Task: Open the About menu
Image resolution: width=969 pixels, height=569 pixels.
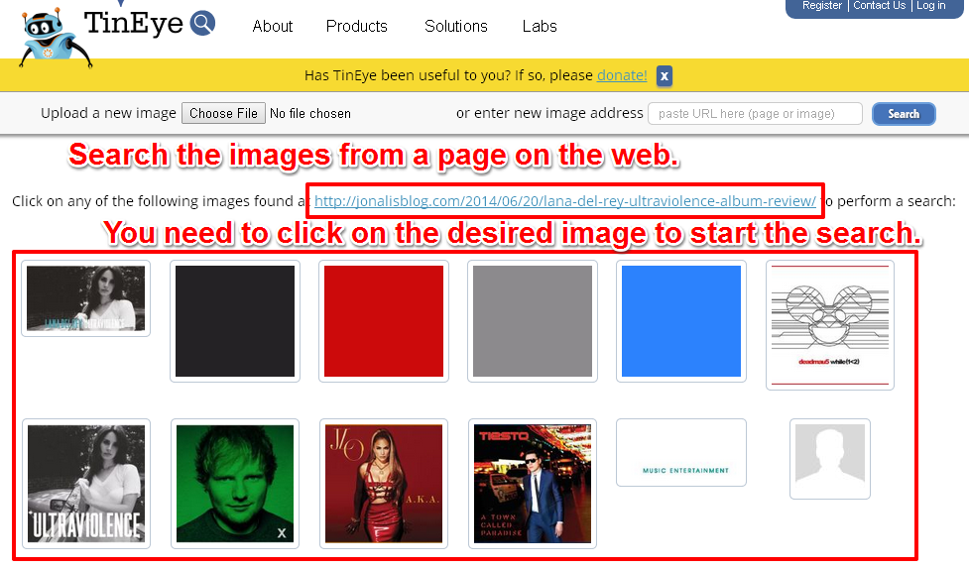Action: click(273, 27)
